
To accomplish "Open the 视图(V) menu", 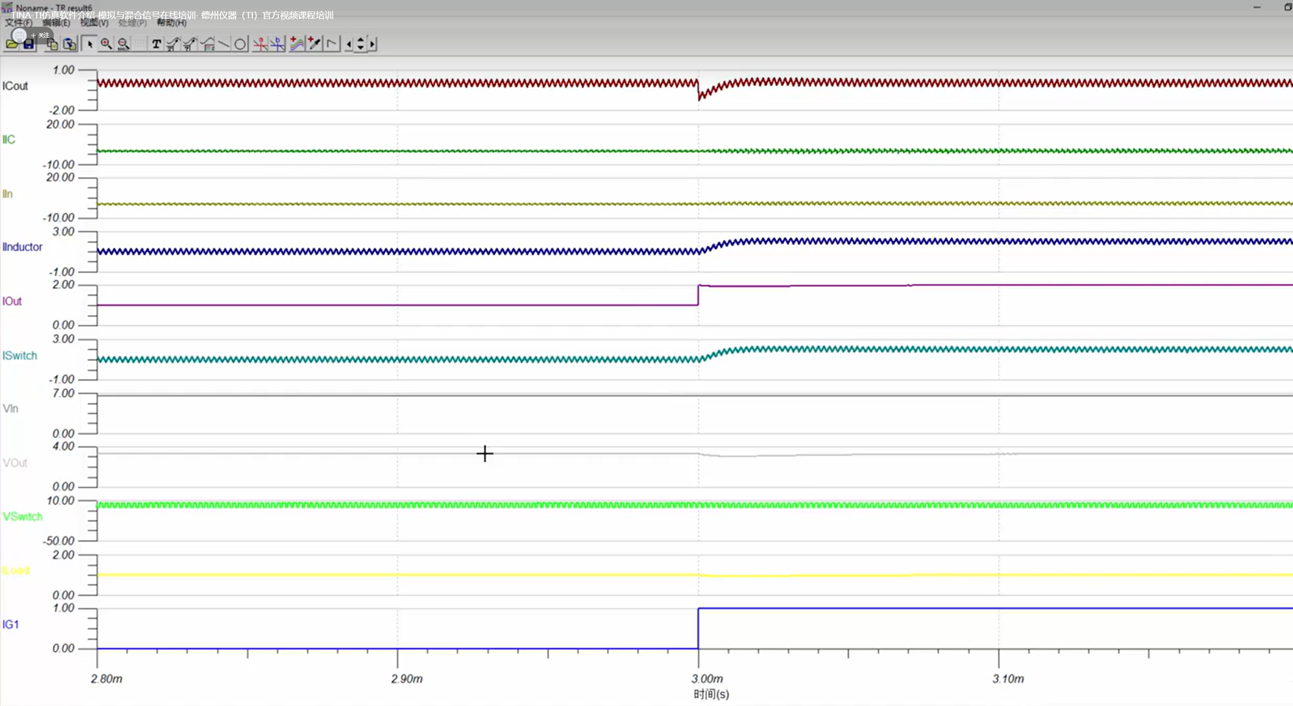I will coord(95,23).
